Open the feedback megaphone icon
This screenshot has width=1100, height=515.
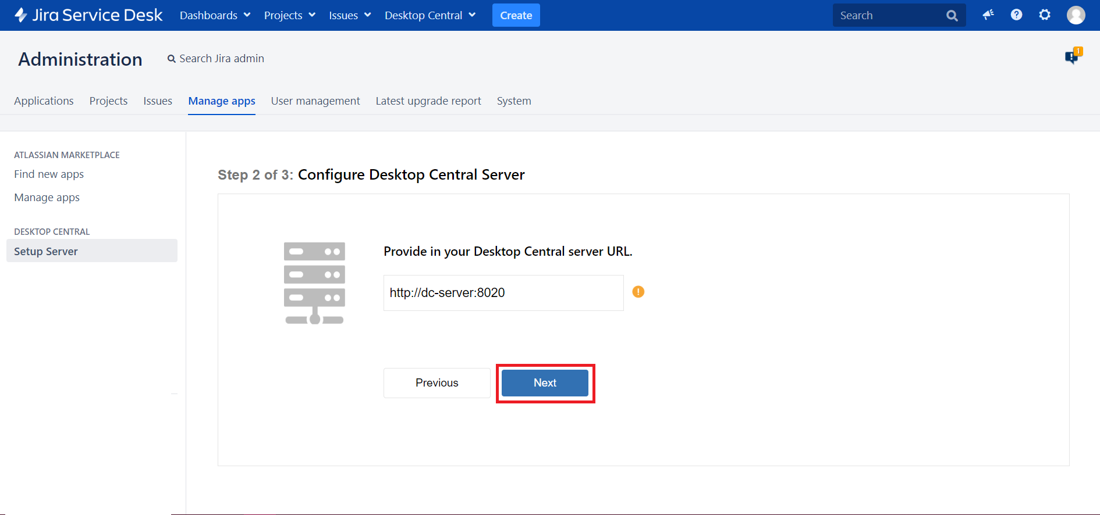(x=988, y=15)
